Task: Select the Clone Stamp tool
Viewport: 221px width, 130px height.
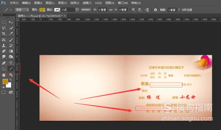Action: click(x=4, y=45)
